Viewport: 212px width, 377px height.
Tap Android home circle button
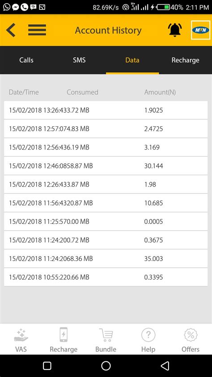tap(106, 366)
